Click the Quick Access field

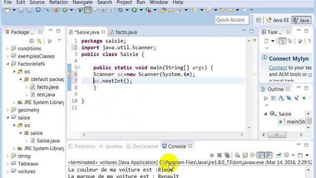232,20
